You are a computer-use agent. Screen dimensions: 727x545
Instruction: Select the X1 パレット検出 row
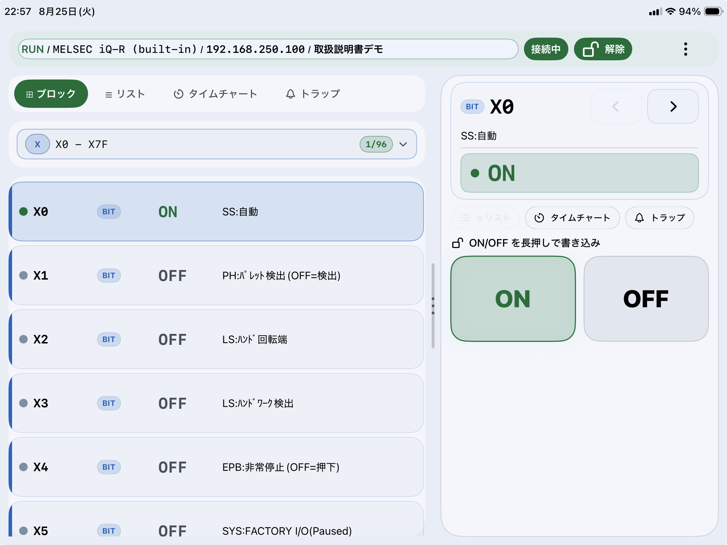tap(216, 275)
